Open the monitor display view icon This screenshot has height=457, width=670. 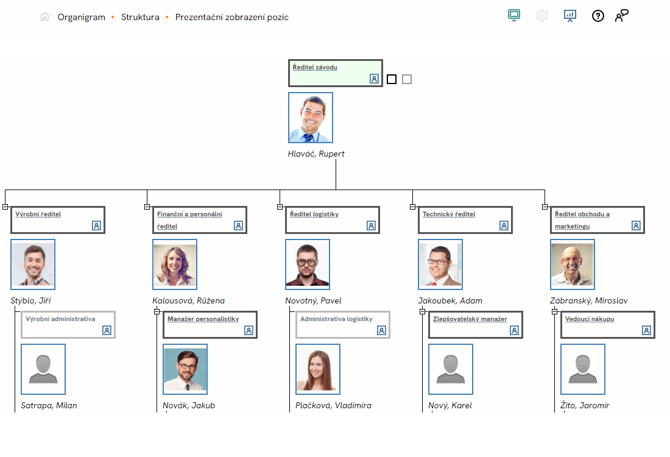[513, 16]
